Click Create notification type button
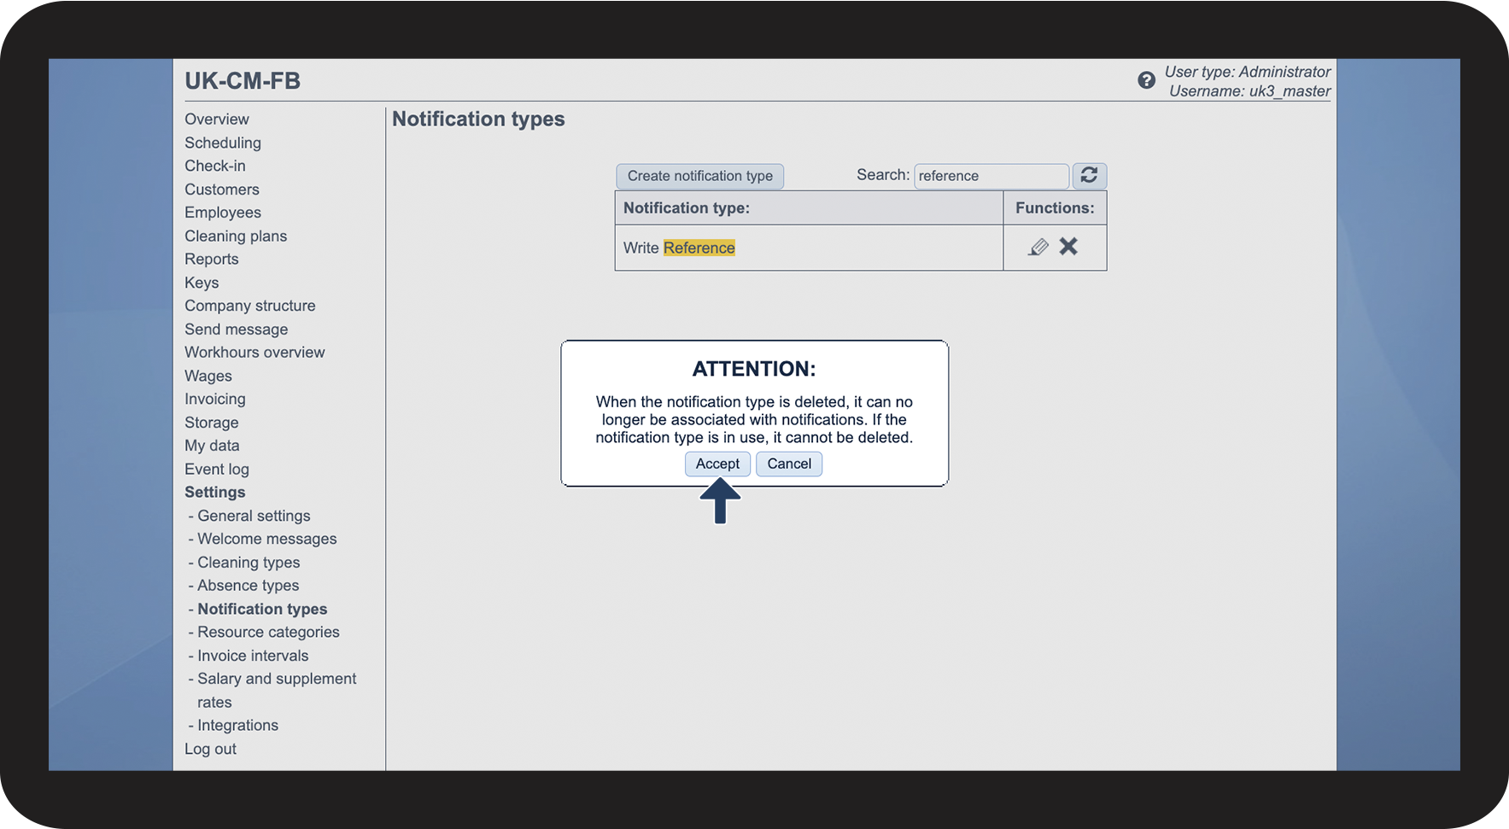1509x829 pixels. pyautogui.click(x=699, y=176)
